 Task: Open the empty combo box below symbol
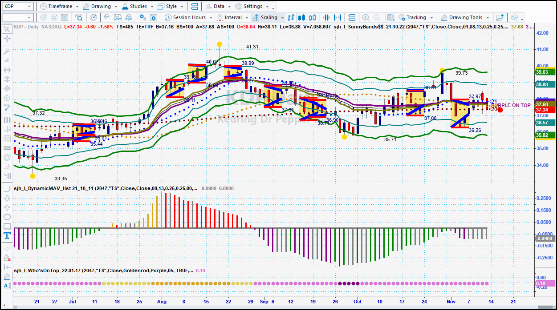pos(17,18)
